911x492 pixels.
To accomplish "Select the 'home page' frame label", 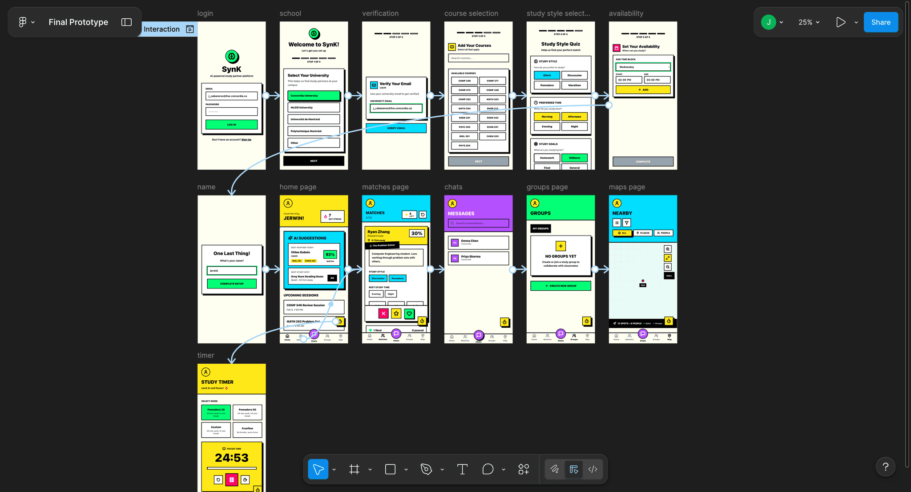I will (x=298, y=187).
